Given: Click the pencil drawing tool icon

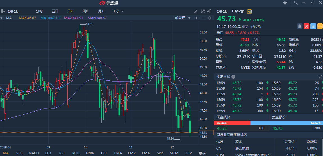Looking at the screenshot, I should [196, 11].
